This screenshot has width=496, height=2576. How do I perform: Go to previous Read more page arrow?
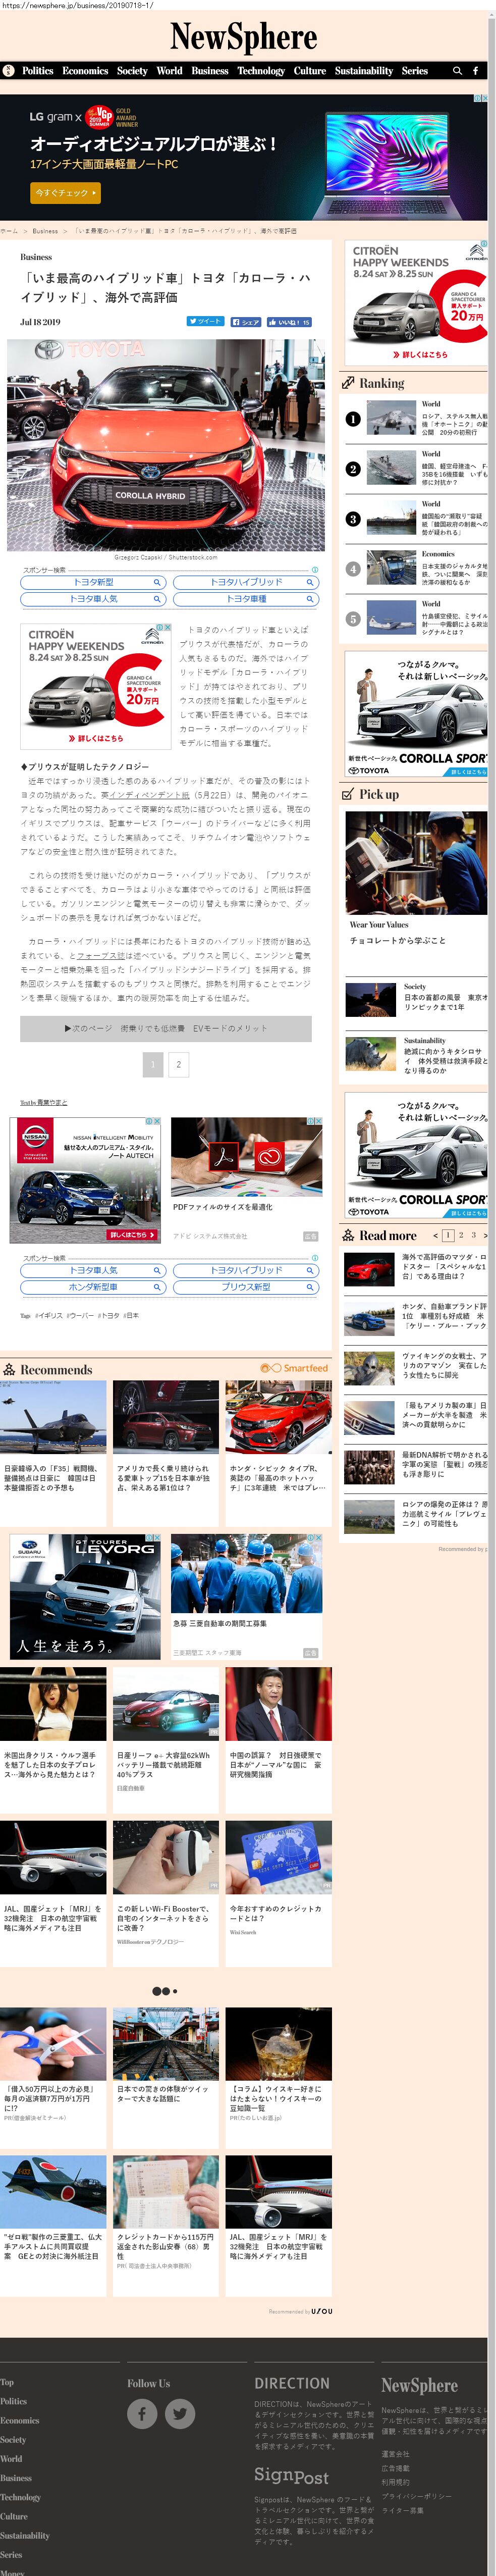pos(435,1235)
